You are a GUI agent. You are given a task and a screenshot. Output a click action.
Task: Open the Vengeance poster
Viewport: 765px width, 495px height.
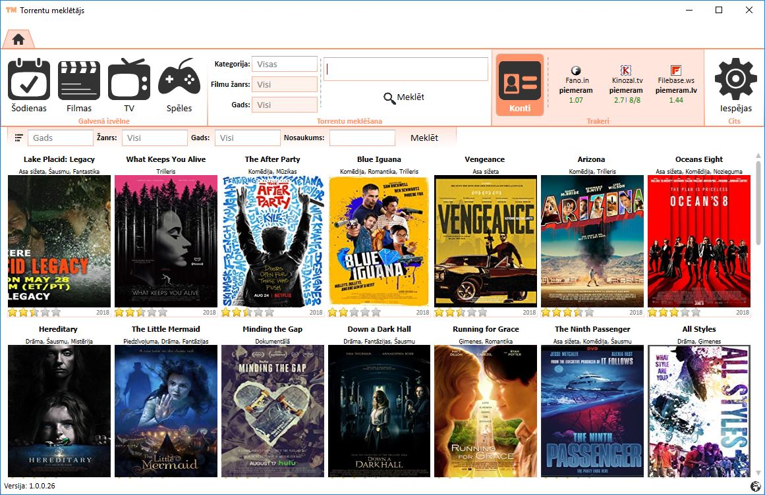click(486, 241)
